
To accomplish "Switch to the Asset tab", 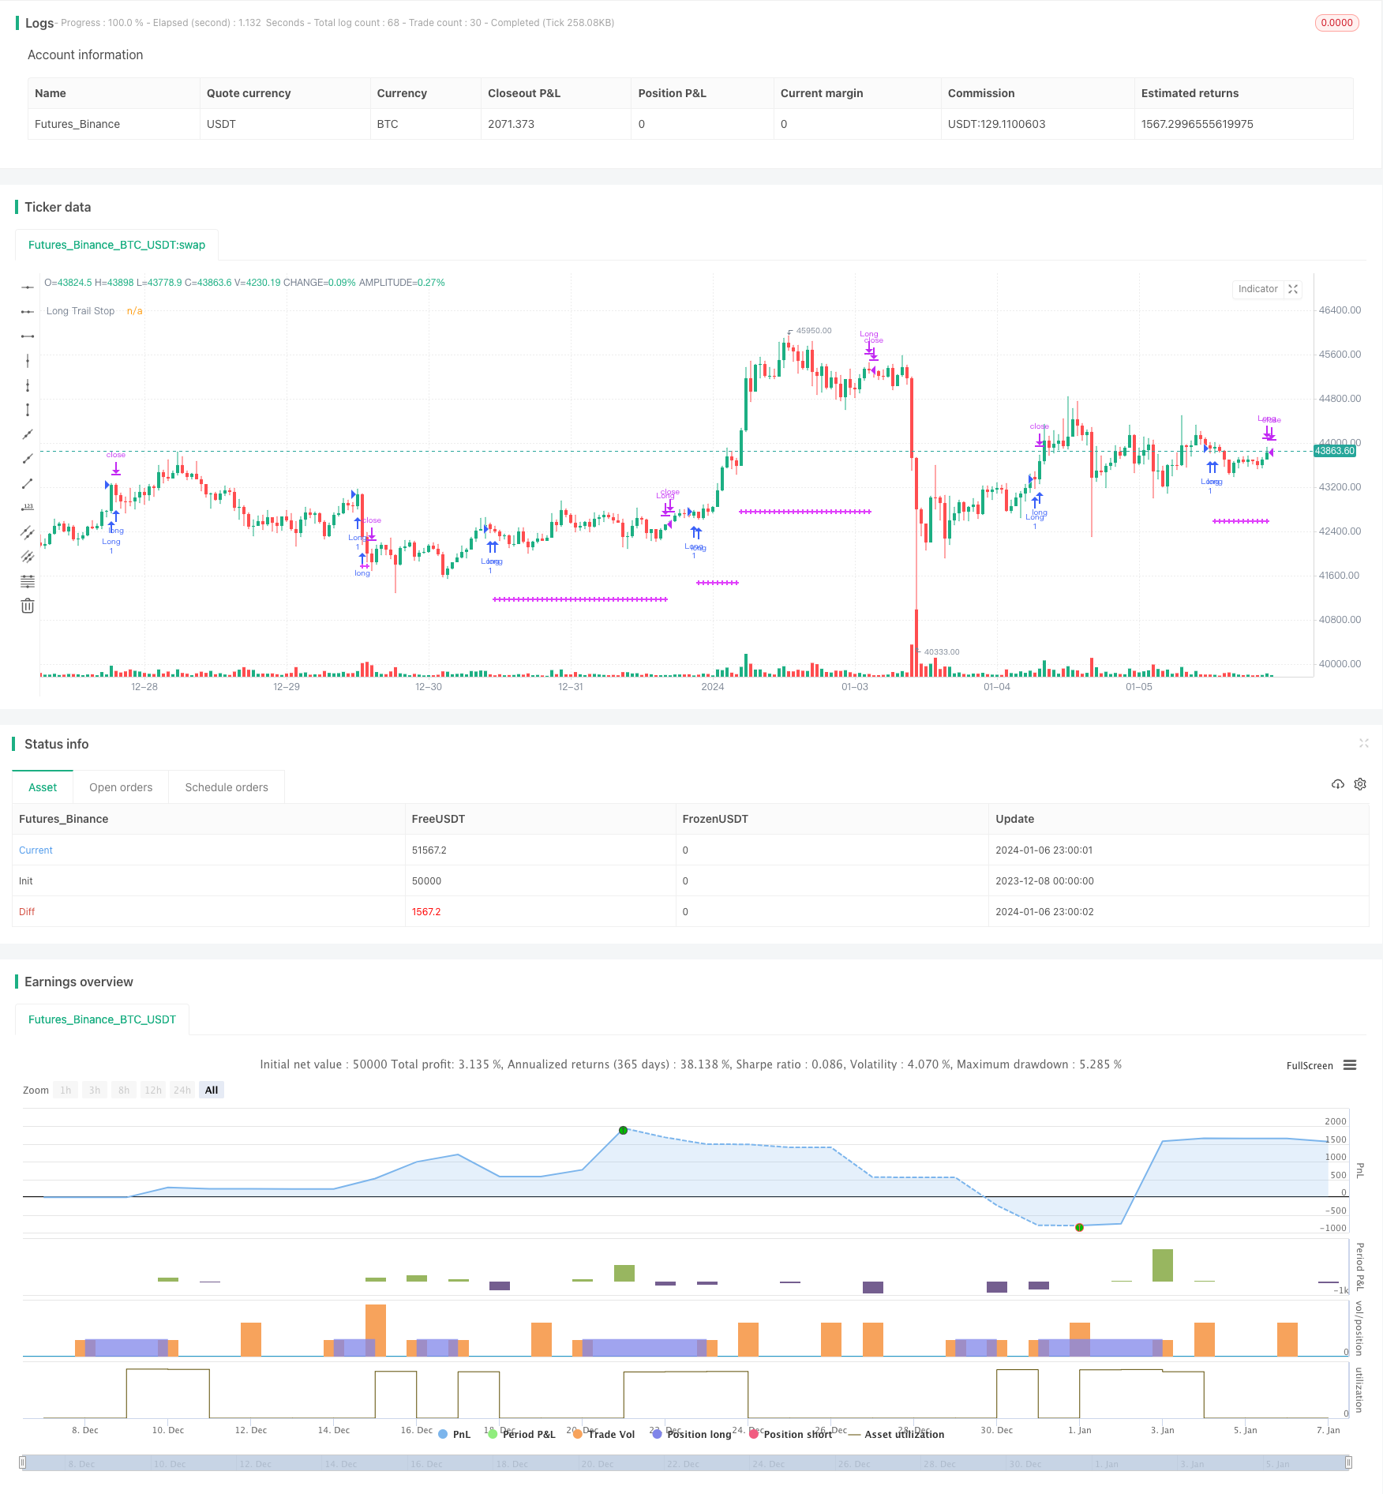I will point(43,787).
